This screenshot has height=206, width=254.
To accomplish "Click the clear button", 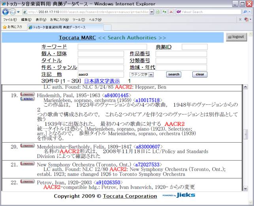I will click(x=200, y=74).
